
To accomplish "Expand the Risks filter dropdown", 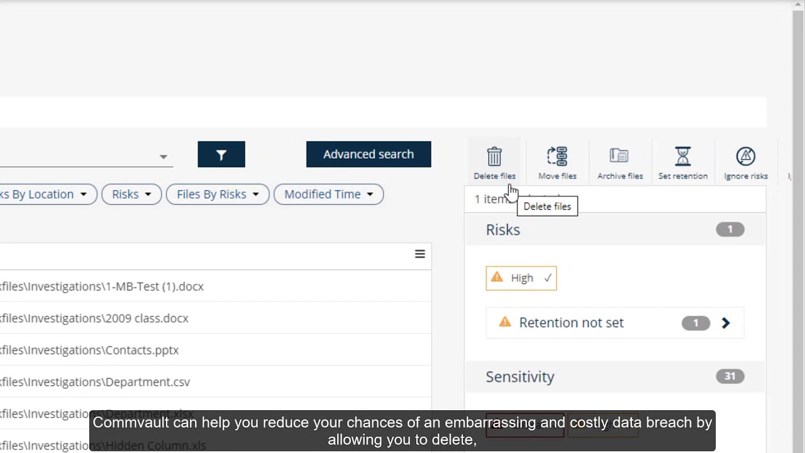I will click(x=131, y=194).
